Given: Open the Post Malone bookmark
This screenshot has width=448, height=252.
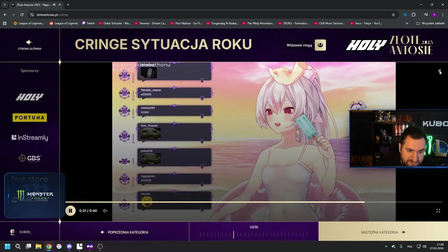Looking at the screenshot, I should click(186, 23).
